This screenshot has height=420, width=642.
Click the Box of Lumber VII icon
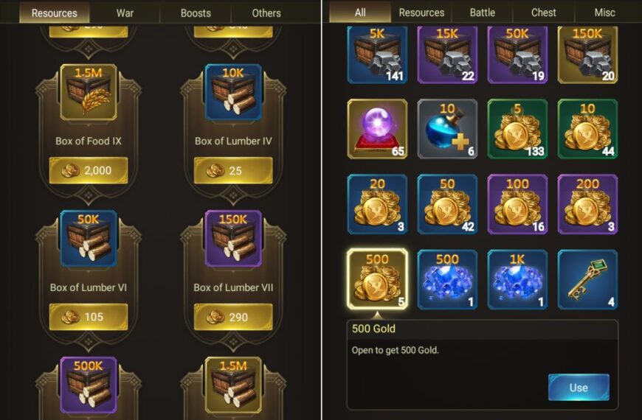click(x=233, y=239)
